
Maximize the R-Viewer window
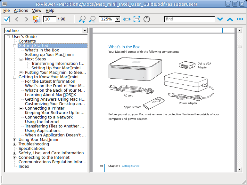point(235,4)
